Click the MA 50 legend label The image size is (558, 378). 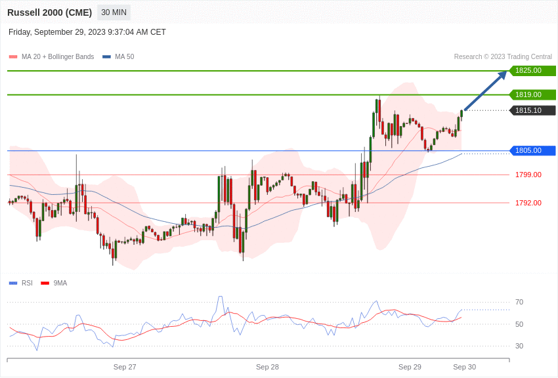pos(125,56)
